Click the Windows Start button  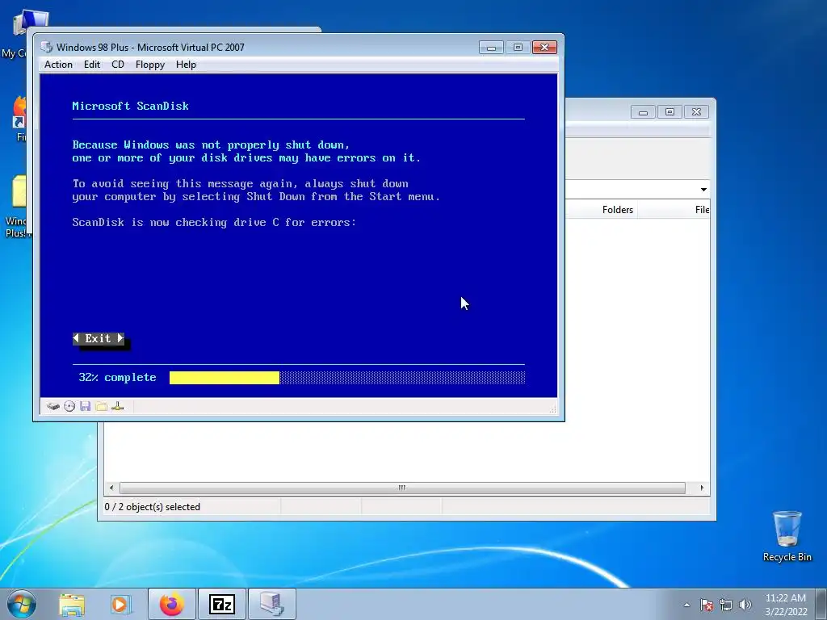pos(21,604)
